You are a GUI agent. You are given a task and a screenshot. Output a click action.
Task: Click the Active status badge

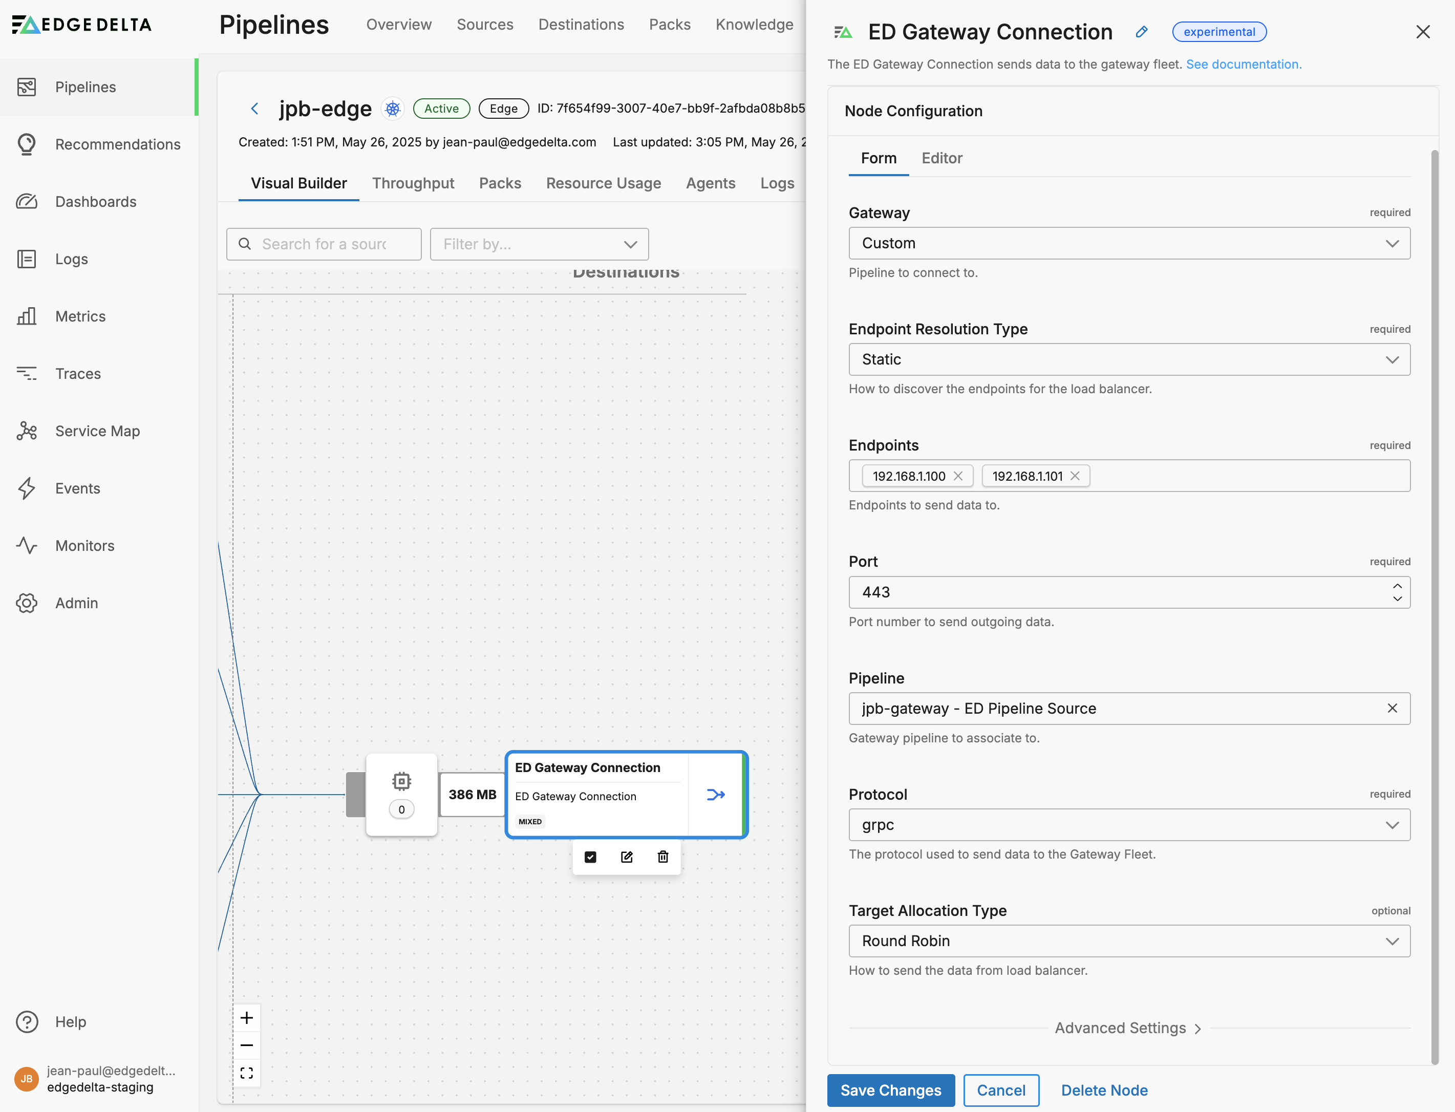click(441, 109)
